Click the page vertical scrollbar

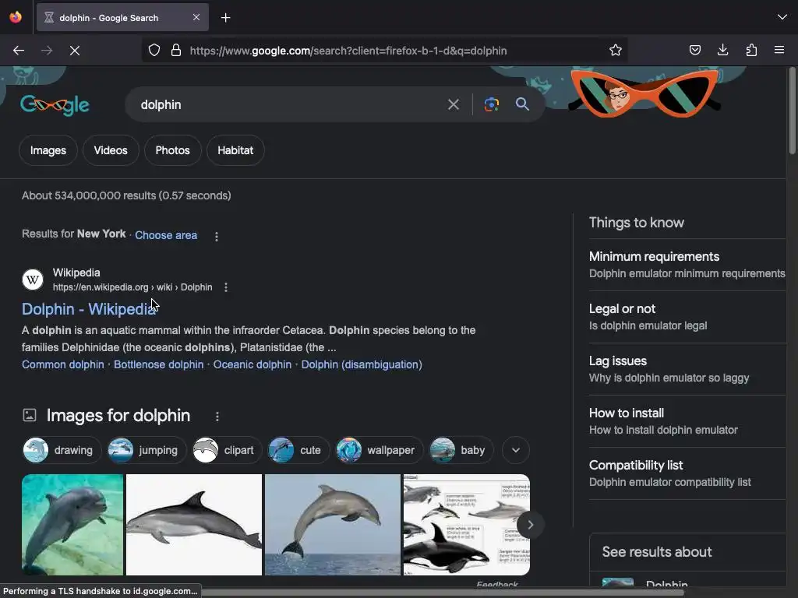pyautogui.click(x=792, y=111)
